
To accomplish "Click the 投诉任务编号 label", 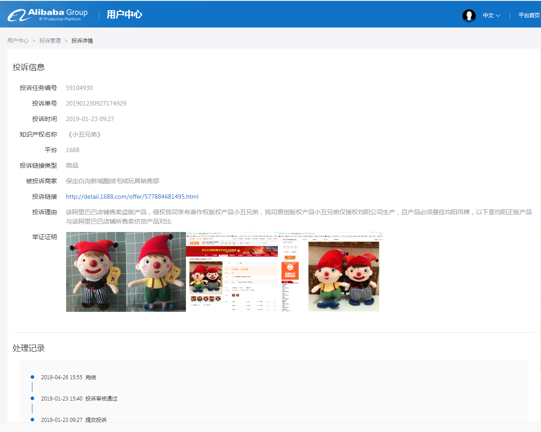I will point(38,88).
